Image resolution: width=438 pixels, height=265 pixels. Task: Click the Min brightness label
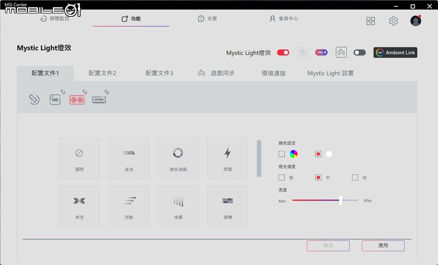point(282,201)
